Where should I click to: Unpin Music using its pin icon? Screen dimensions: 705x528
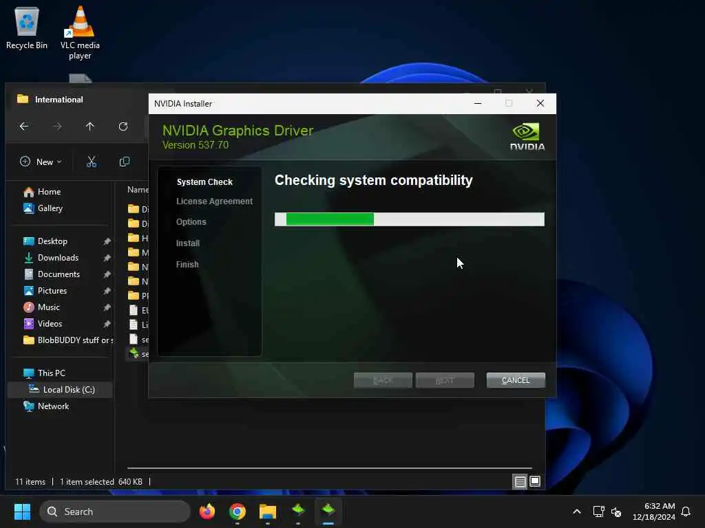[107, 307]
